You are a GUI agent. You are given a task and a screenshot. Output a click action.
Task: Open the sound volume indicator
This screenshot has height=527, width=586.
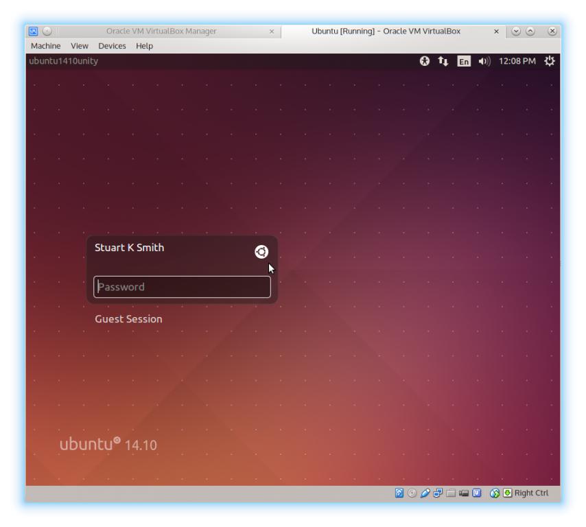coord(484,61)
